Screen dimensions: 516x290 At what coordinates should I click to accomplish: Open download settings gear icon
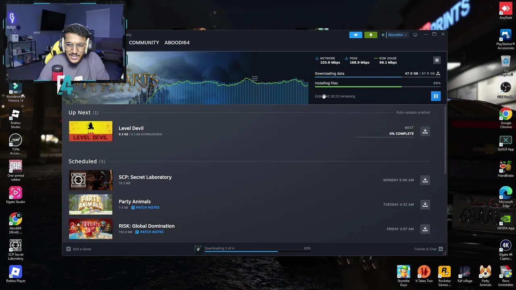click(437, 60)
